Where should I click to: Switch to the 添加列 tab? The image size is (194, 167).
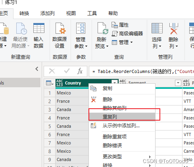(x=47, y=13)
